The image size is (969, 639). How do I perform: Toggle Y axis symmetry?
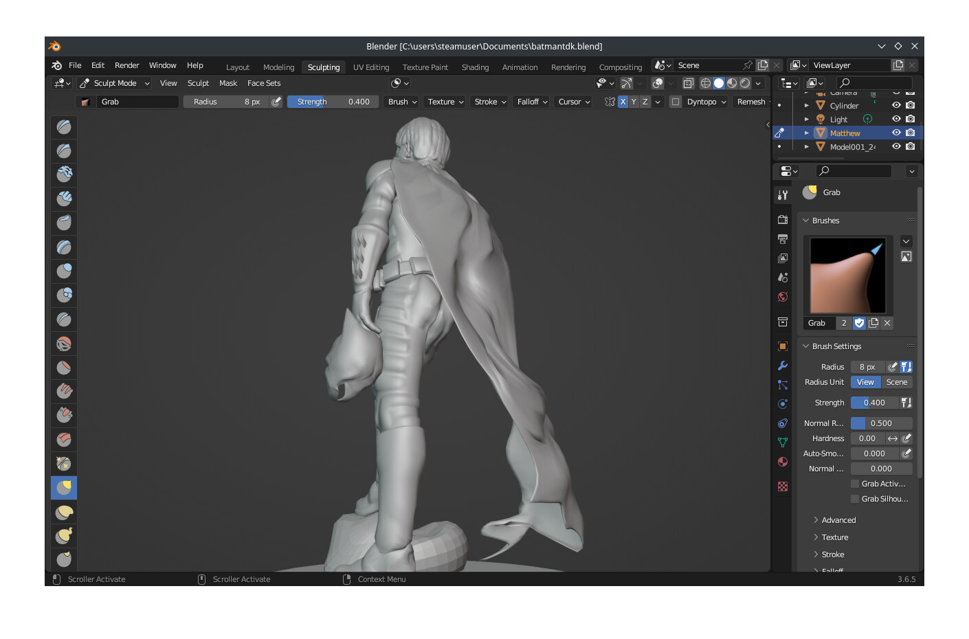coord(634,102)
